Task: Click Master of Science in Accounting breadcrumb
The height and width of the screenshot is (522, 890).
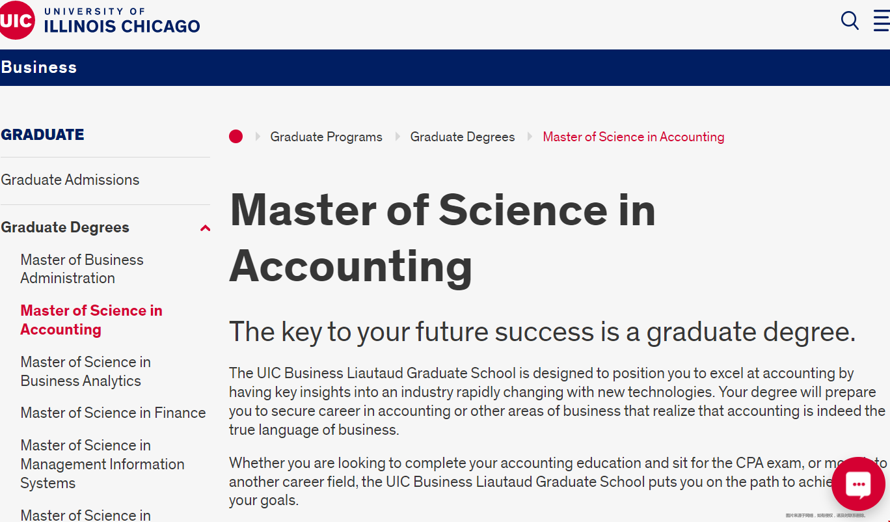Action: (633, 137)
